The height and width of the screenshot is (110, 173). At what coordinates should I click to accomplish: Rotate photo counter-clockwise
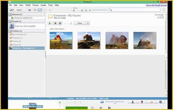[x=75, y=102]
